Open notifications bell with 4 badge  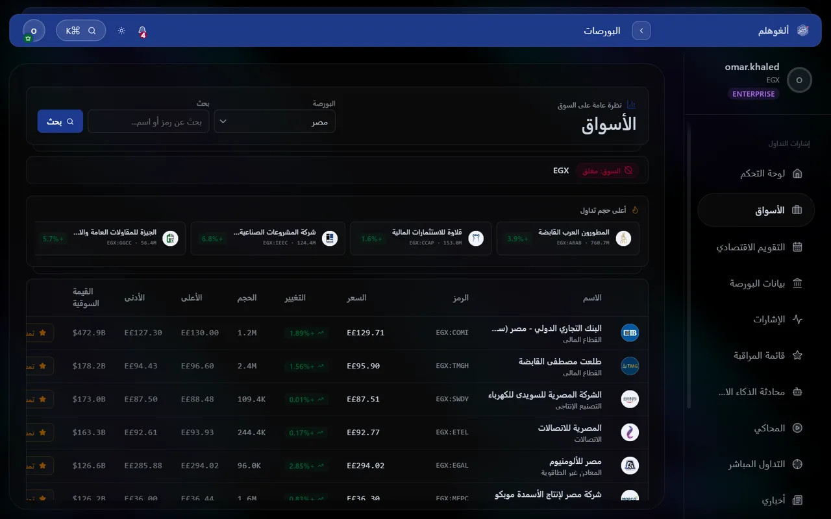coord(142,30)
